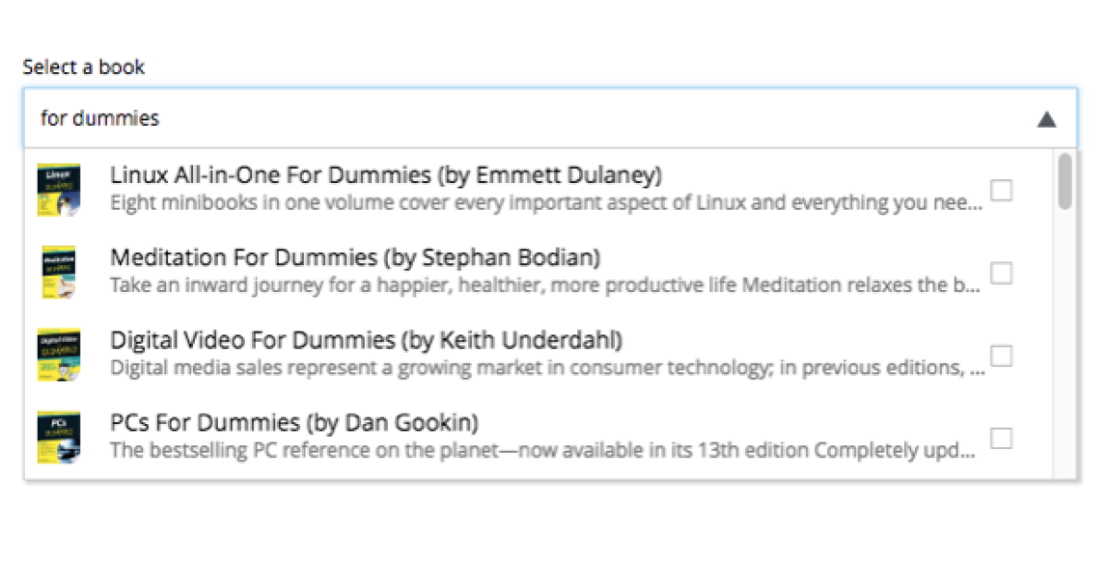The width and height of the screenshot is (1108, 582).
Task: Click the 'The bestselling PC reference' description
Action: (543, 451)
